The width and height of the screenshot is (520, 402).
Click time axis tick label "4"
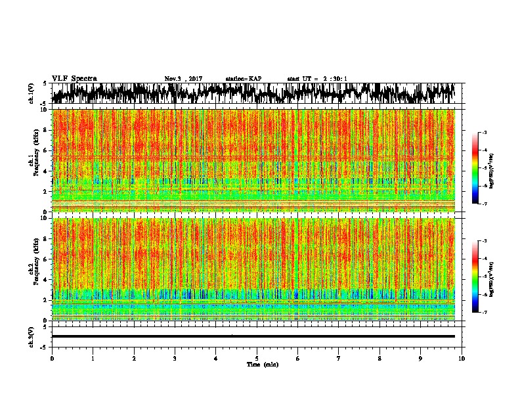click(x=216, y=359)
